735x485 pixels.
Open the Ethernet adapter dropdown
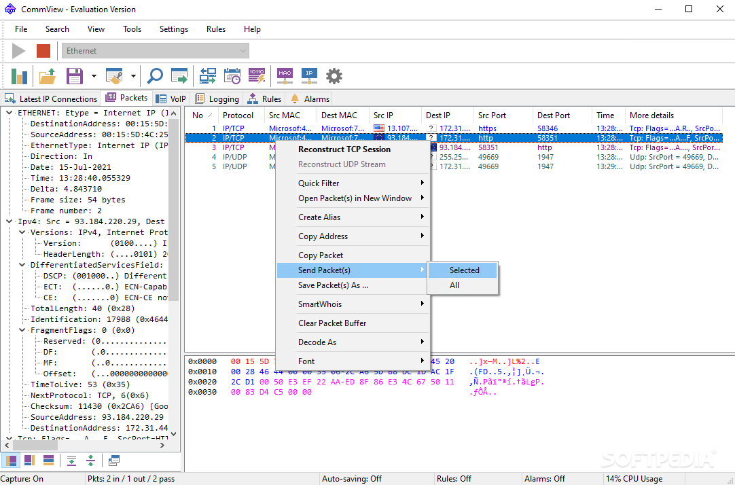(155, 51)
